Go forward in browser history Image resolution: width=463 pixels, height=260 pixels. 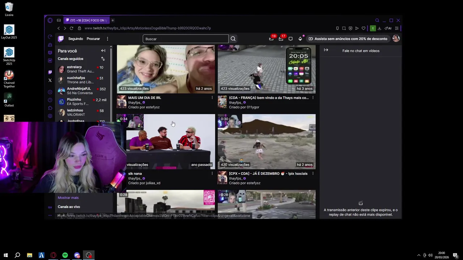(x=65, y=28)
